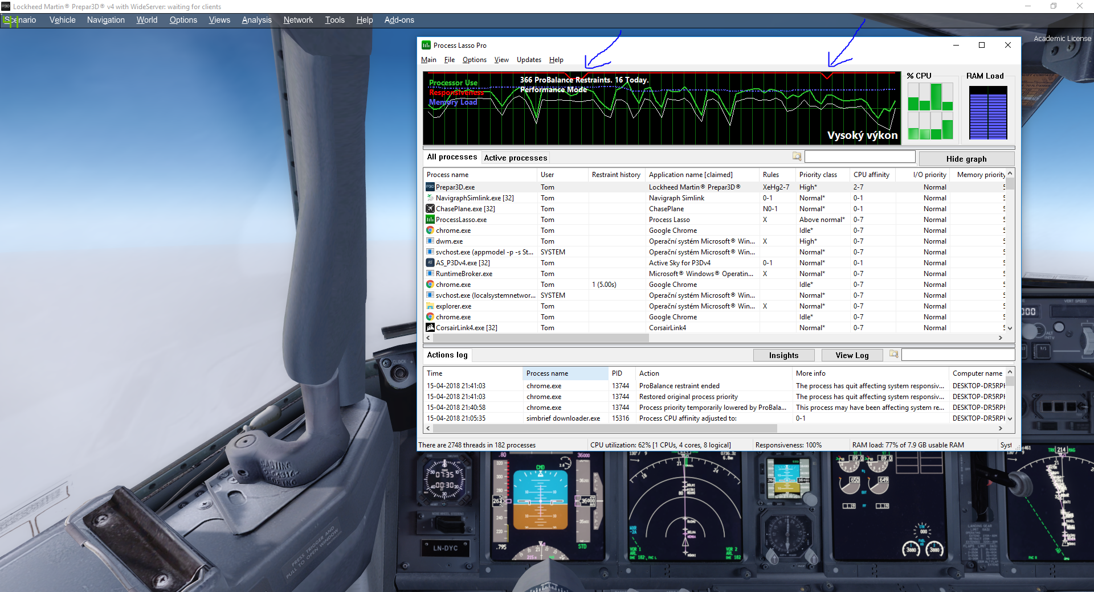Screen dimensions: 1094x592
Task: Open the Options menu in Process Lasso
Action: (475, 60)
